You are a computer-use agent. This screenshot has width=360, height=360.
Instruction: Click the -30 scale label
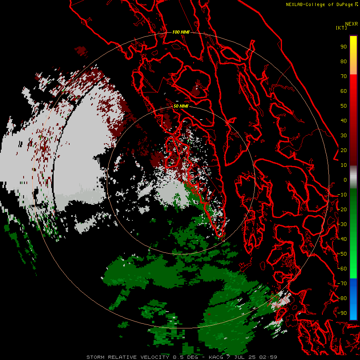(342, 224)
